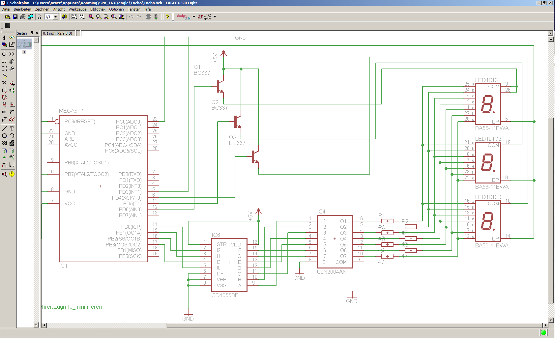The image size is (555, 338).
Task: Open grid settings dotted icon
Action: click(8, 26)
